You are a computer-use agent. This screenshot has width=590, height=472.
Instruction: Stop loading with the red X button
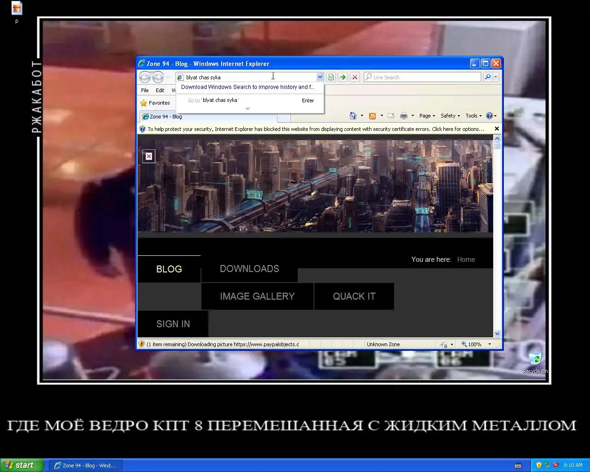tap(355, 77)
